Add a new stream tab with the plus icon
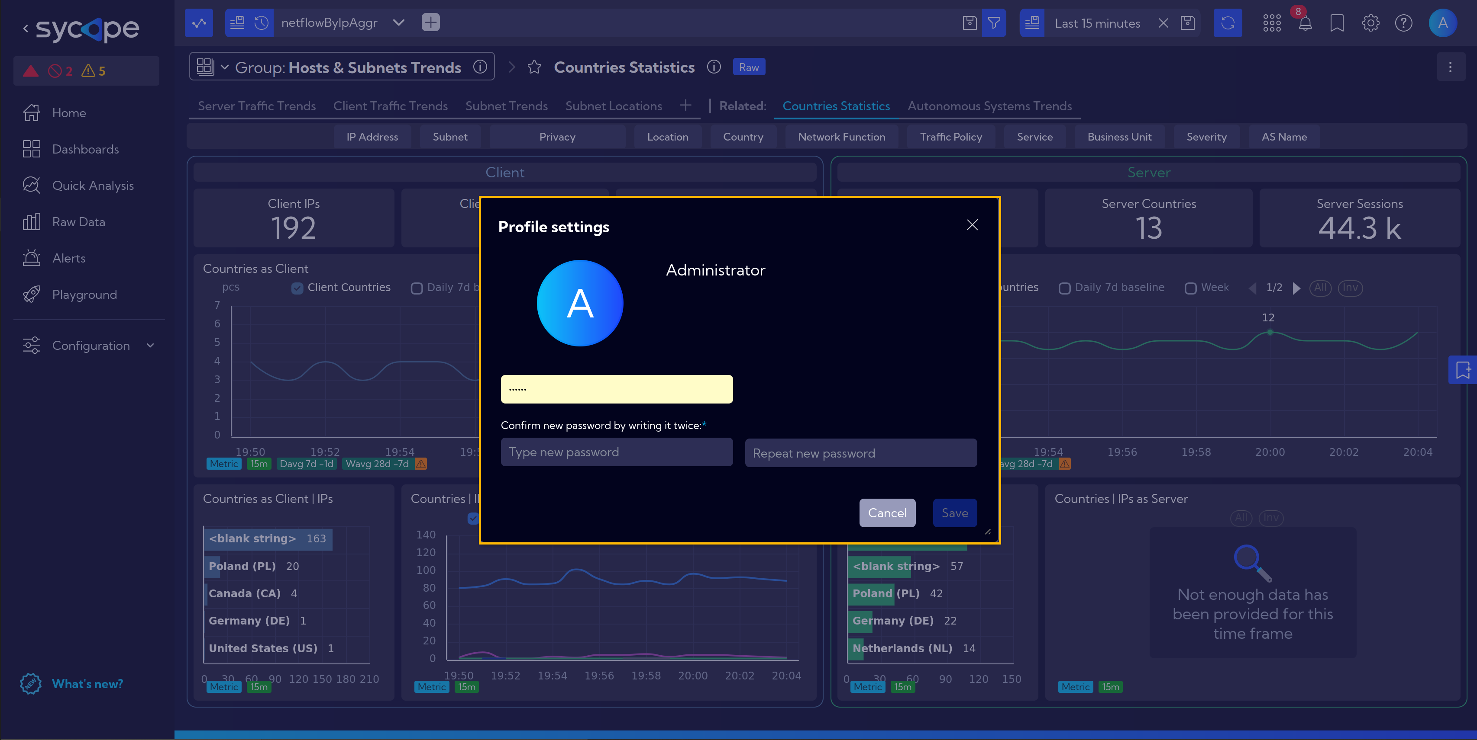This screenshot has width=1477, height=740. [x=430, y=23]
